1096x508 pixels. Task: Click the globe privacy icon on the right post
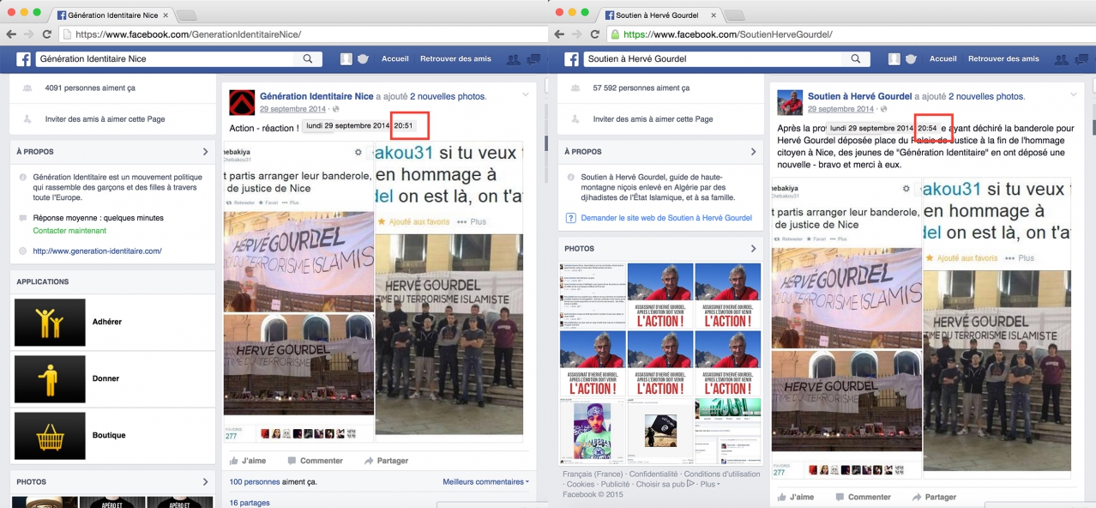point(883,109)
